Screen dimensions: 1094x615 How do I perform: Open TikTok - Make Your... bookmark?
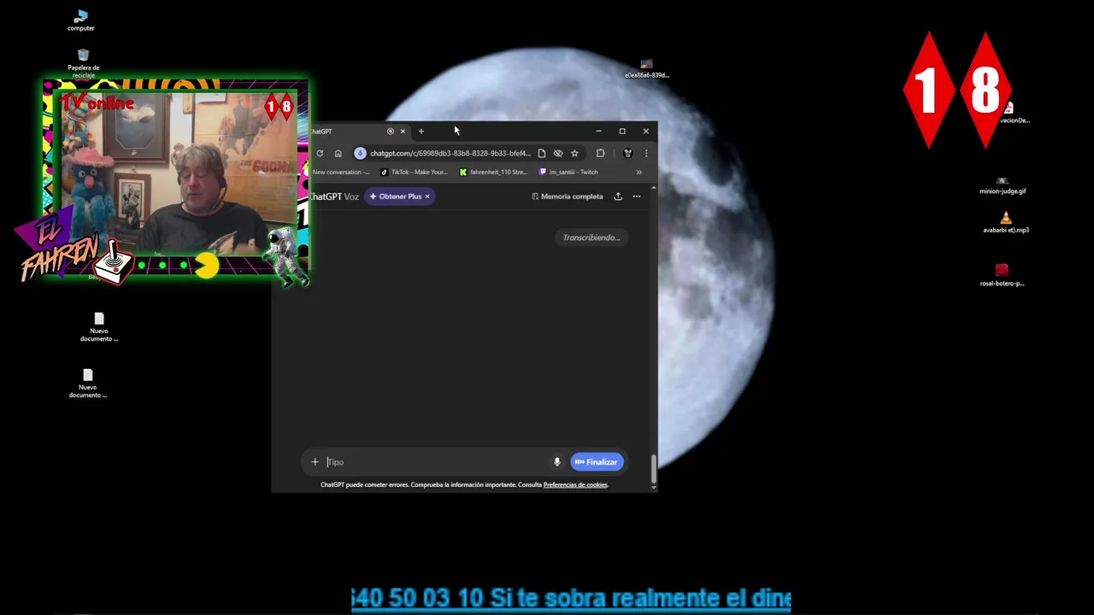click(414, 173)
